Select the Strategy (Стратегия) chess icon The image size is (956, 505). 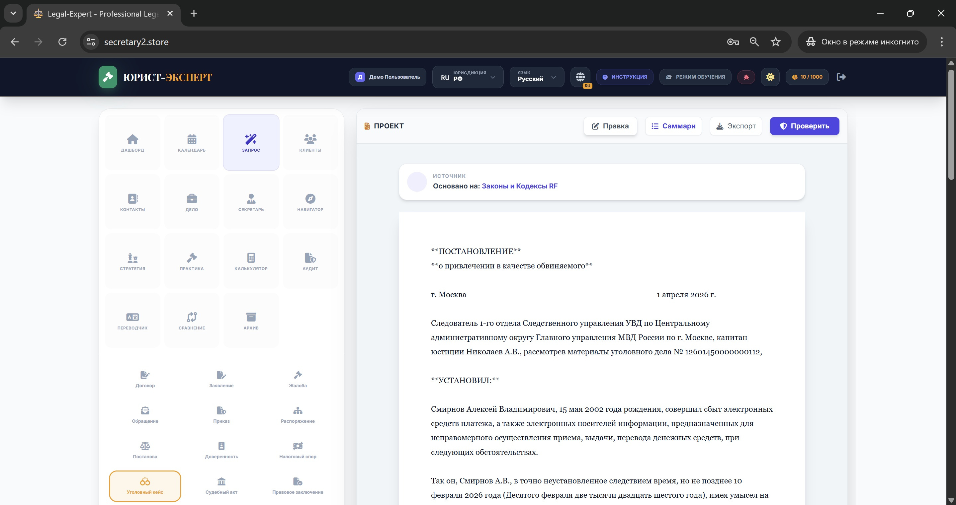click(132, 261)
